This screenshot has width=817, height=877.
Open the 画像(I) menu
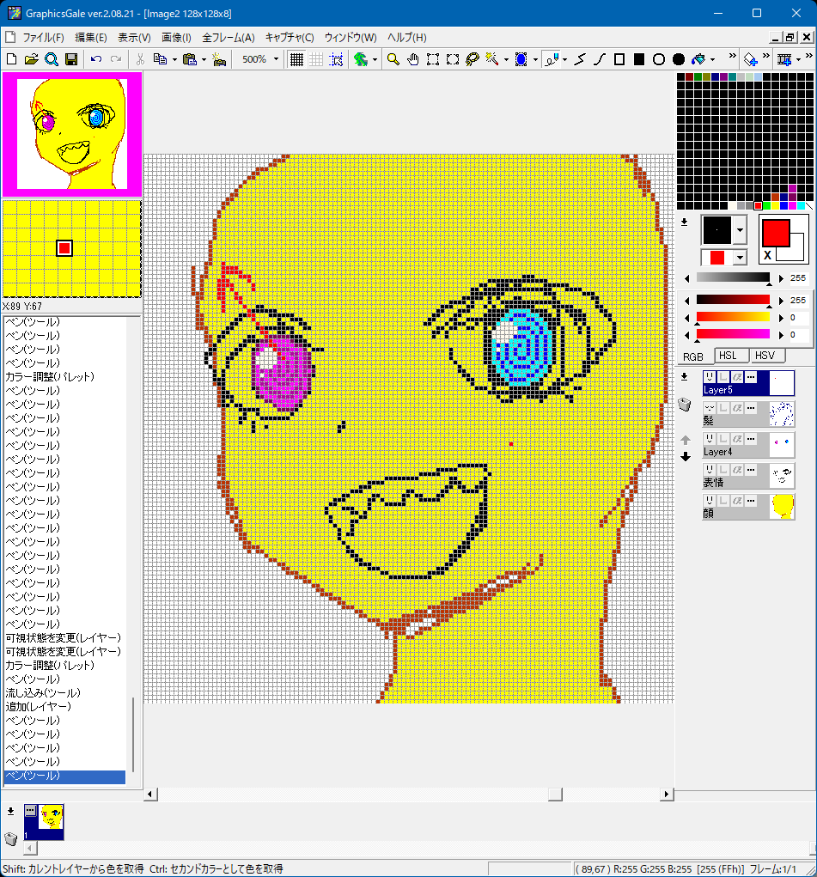(177, 38)
